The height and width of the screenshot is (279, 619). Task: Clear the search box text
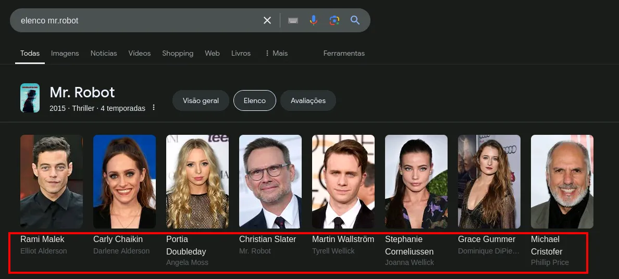(267, 20)
